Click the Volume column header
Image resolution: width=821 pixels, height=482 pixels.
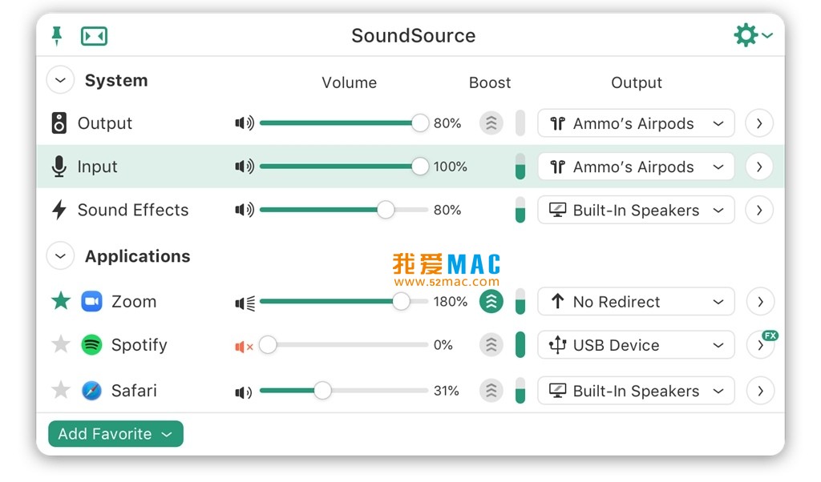click(x=350, y=82)
